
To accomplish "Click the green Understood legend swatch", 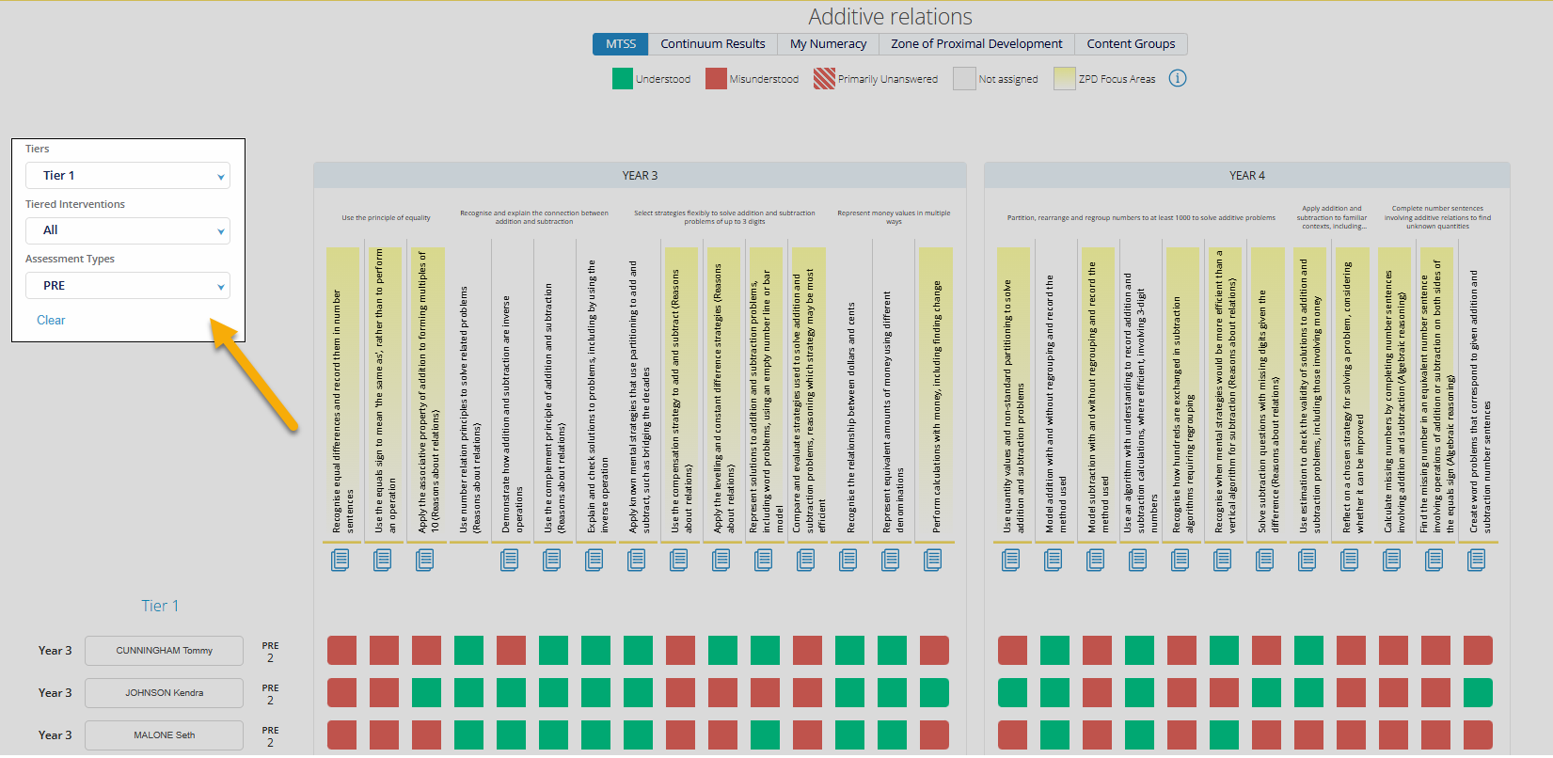I will pos(623,79).
